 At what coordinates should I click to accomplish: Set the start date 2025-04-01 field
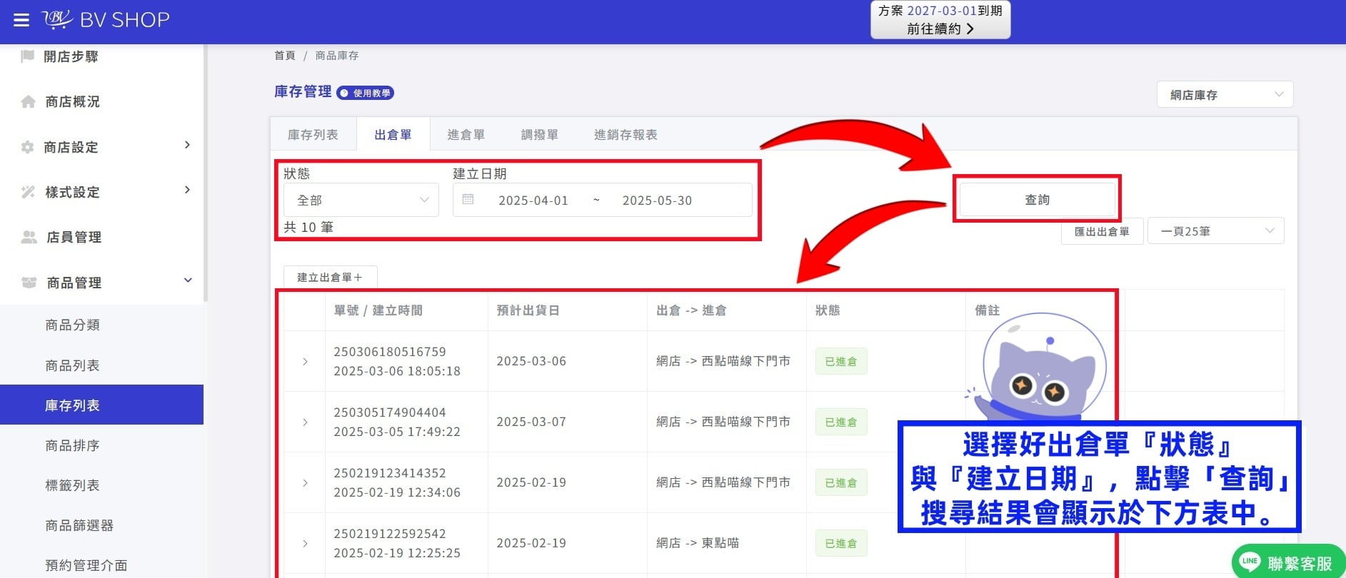[x=533, y=201]
